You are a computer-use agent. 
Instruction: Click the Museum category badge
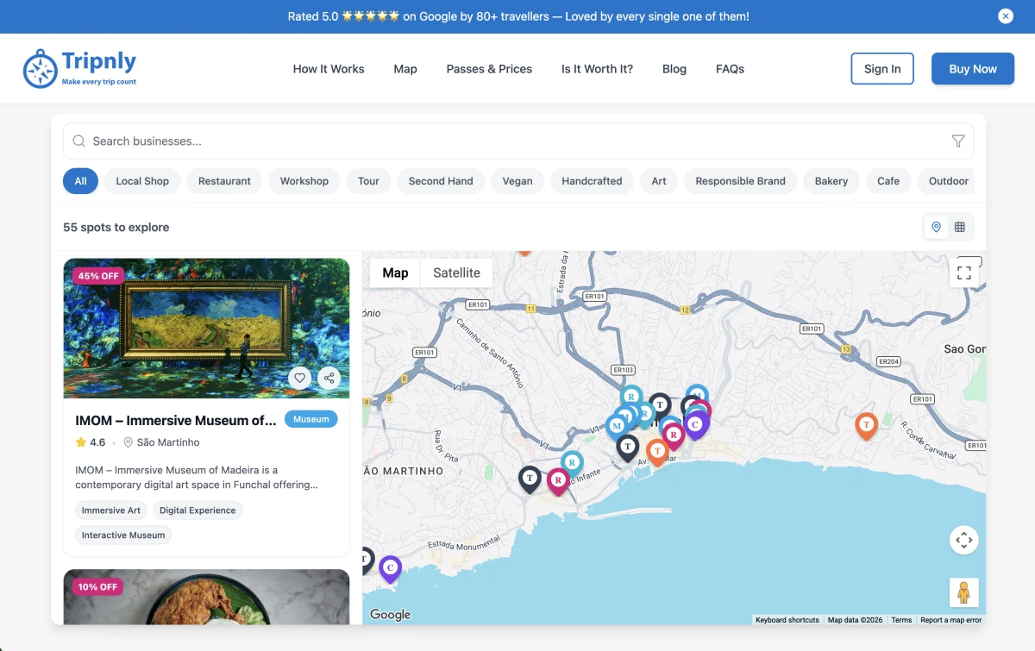pyautogui.click(x=311, y=419)
